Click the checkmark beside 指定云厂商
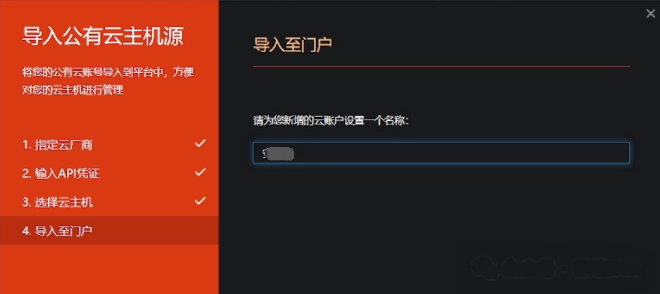The height and width of the screenshot is (294, 660). pyautogui.click(x=201, y=144)
